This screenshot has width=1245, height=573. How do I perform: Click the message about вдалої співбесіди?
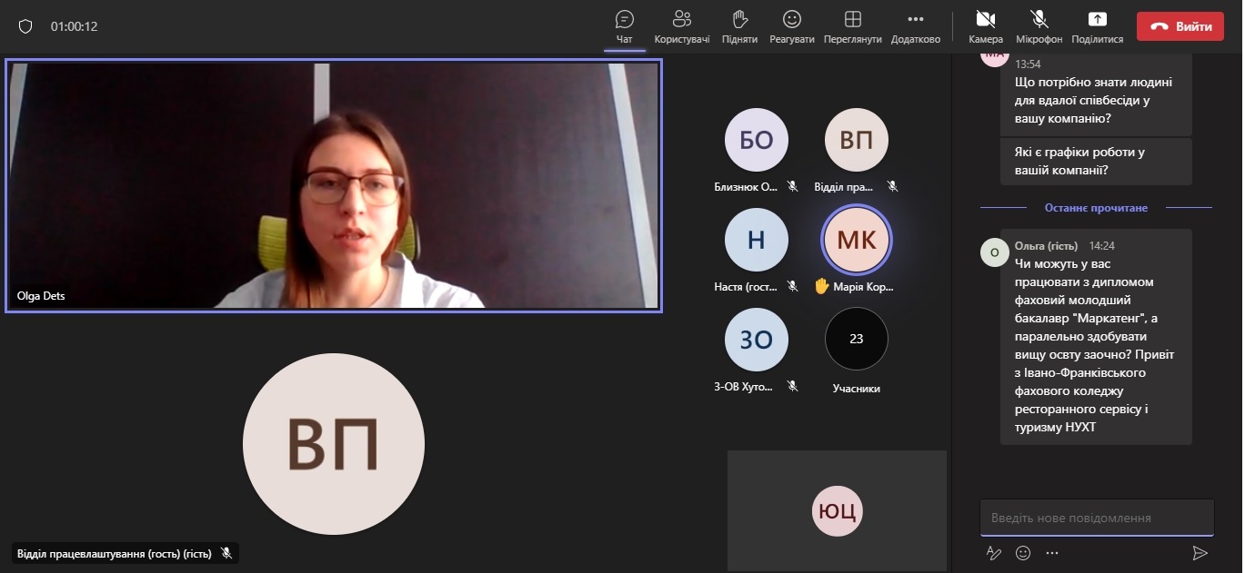click(1096, 95)
